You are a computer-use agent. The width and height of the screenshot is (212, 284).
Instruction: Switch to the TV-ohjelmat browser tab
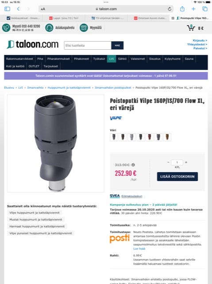107,18
